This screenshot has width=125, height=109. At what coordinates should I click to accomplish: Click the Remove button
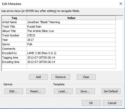point(61,77)
